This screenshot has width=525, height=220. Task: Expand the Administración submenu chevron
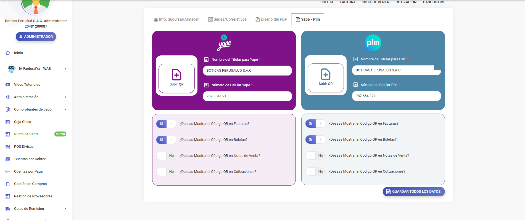[x=65, y=97]
